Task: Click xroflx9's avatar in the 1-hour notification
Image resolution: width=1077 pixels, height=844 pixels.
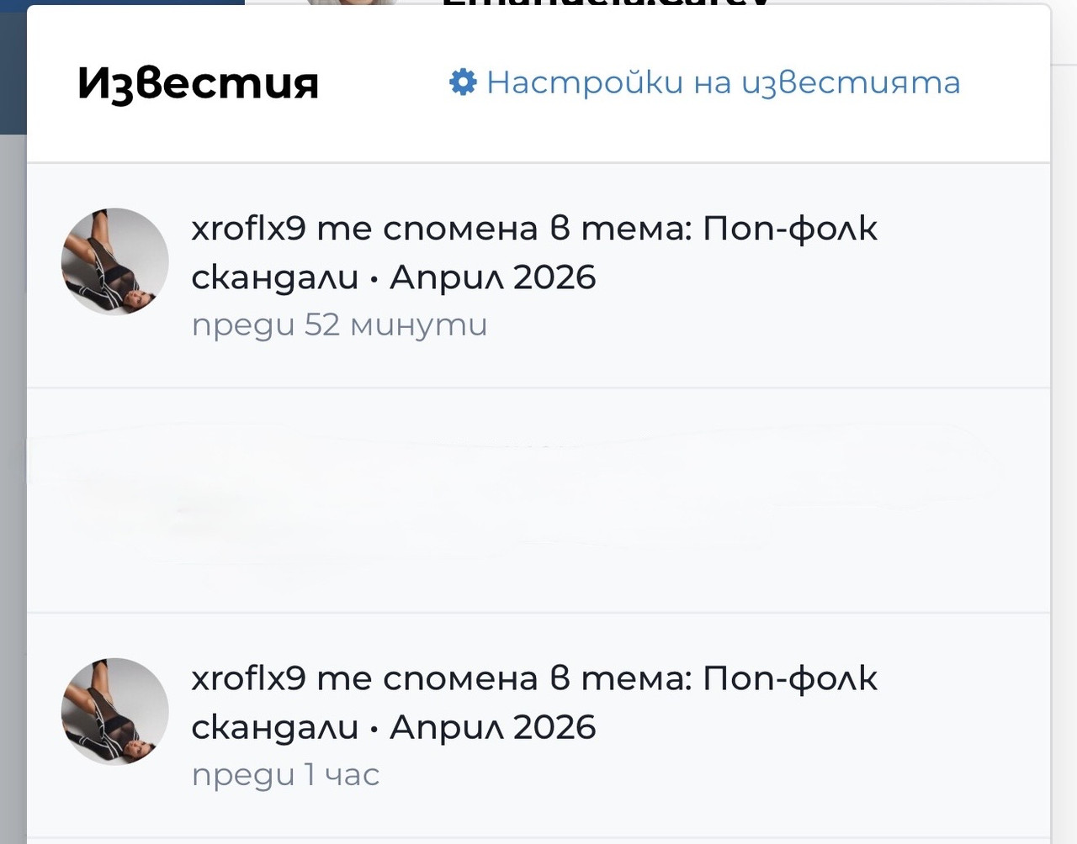Action: (x=115, y=711)
